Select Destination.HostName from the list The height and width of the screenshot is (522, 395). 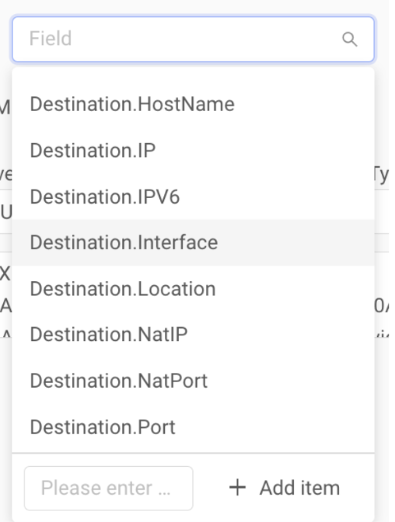coord(193,104)
